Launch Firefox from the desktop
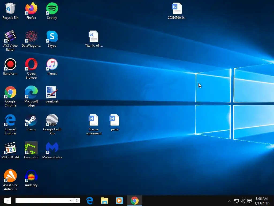This screenshot has width=274, height=206. tap(31, 11)
